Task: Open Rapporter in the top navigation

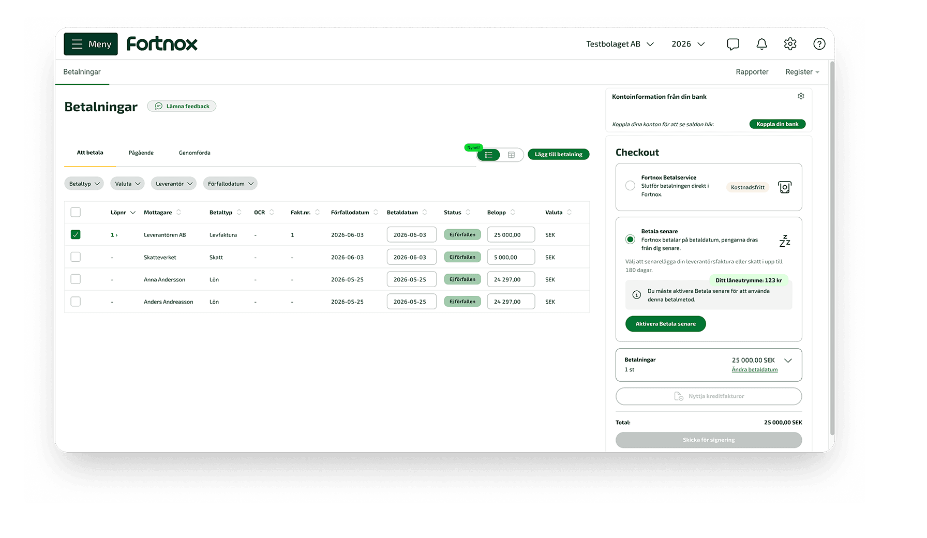Action: [x=752, y=72]
